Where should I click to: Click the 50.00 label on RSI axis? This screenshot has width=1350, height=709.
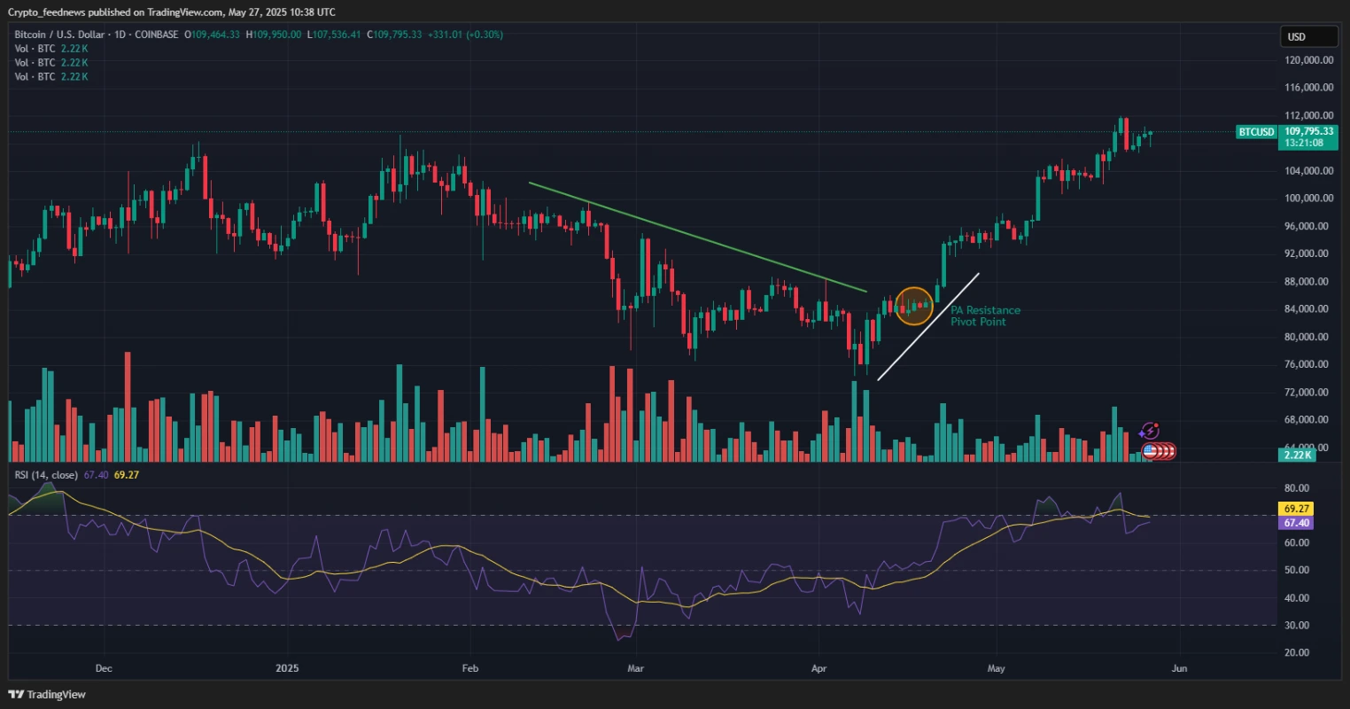coord(1297,571)
